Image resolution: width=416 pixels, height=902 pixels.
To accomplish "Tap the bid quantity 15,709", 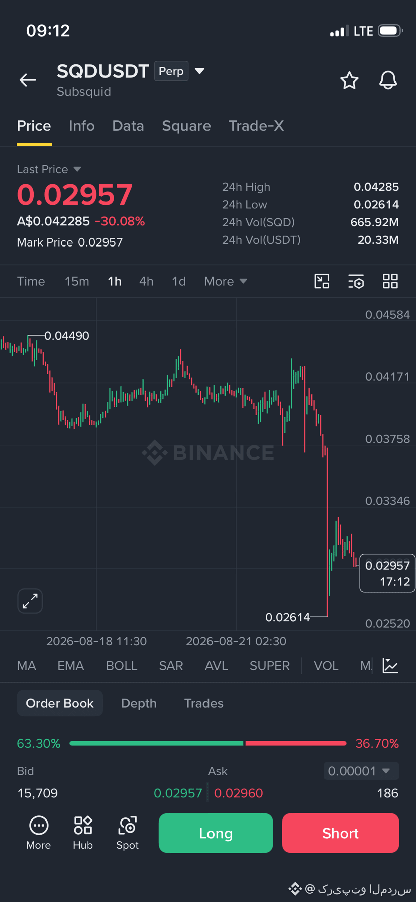I will [x=38, y=793].
